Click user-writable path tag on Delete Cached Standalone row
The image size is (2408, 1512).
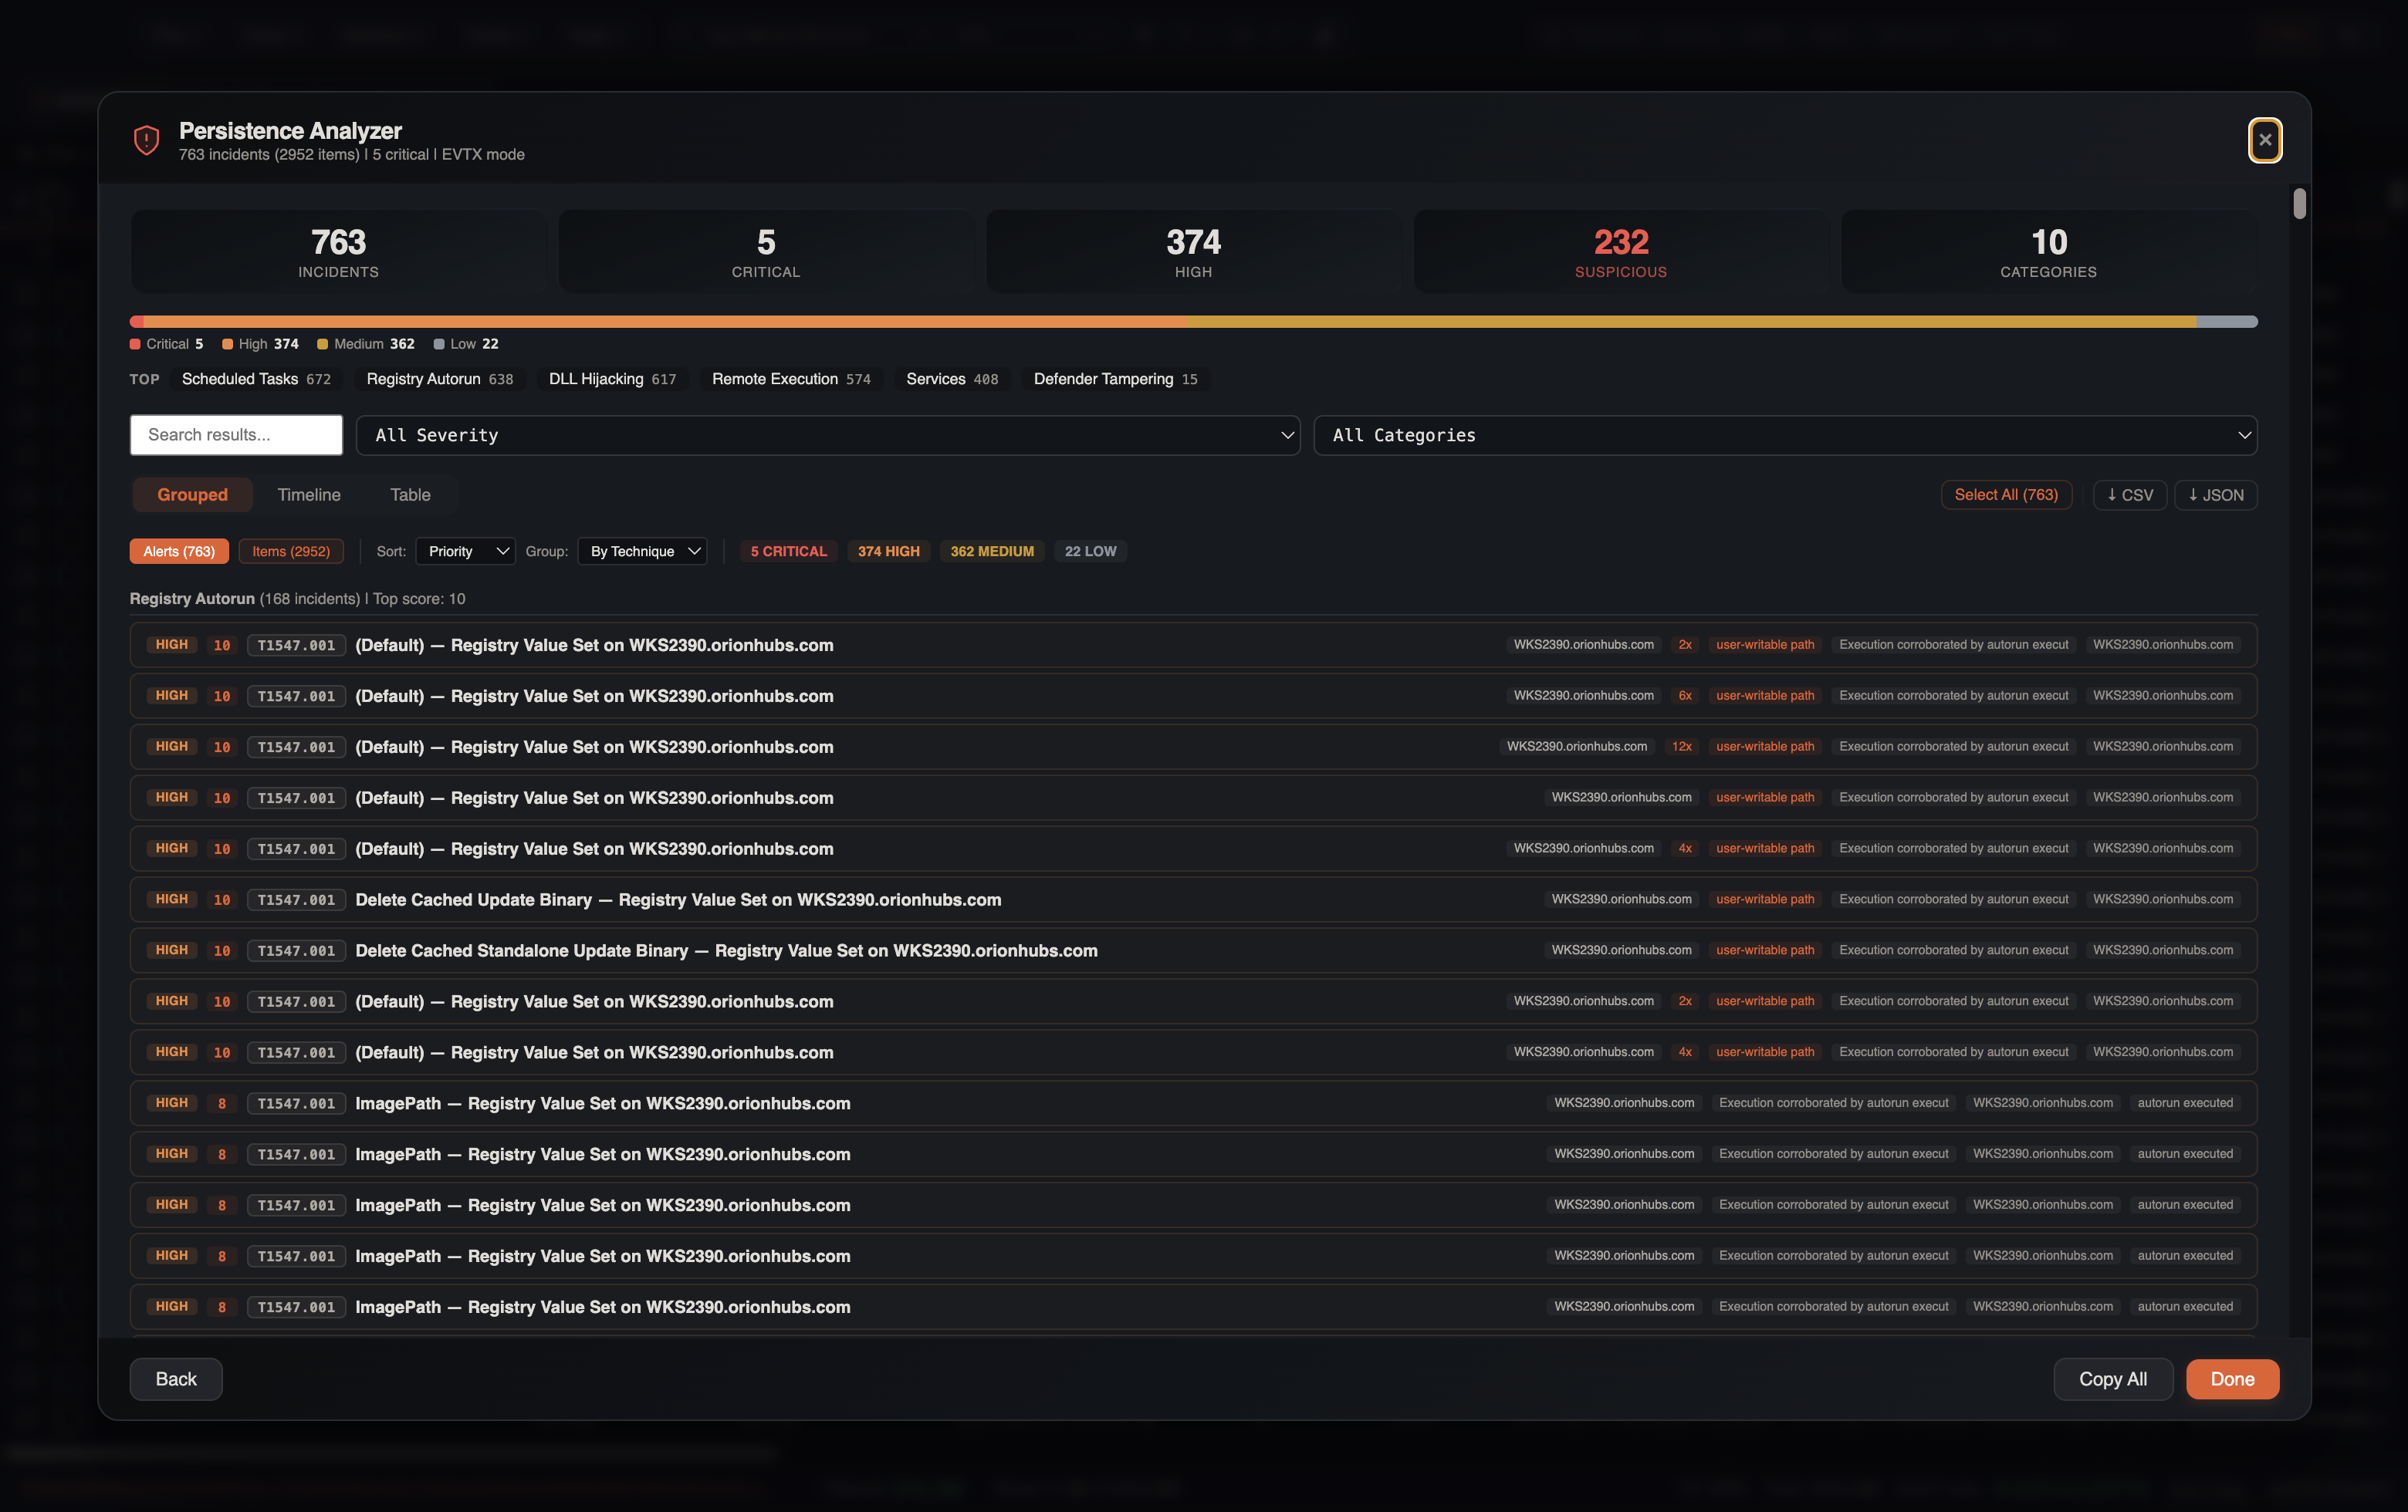point(1765,950)
